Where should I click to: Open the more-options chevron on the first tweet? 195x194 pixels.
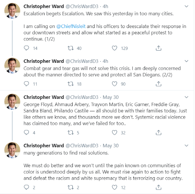pyautogui.click(x=186, y=6)
